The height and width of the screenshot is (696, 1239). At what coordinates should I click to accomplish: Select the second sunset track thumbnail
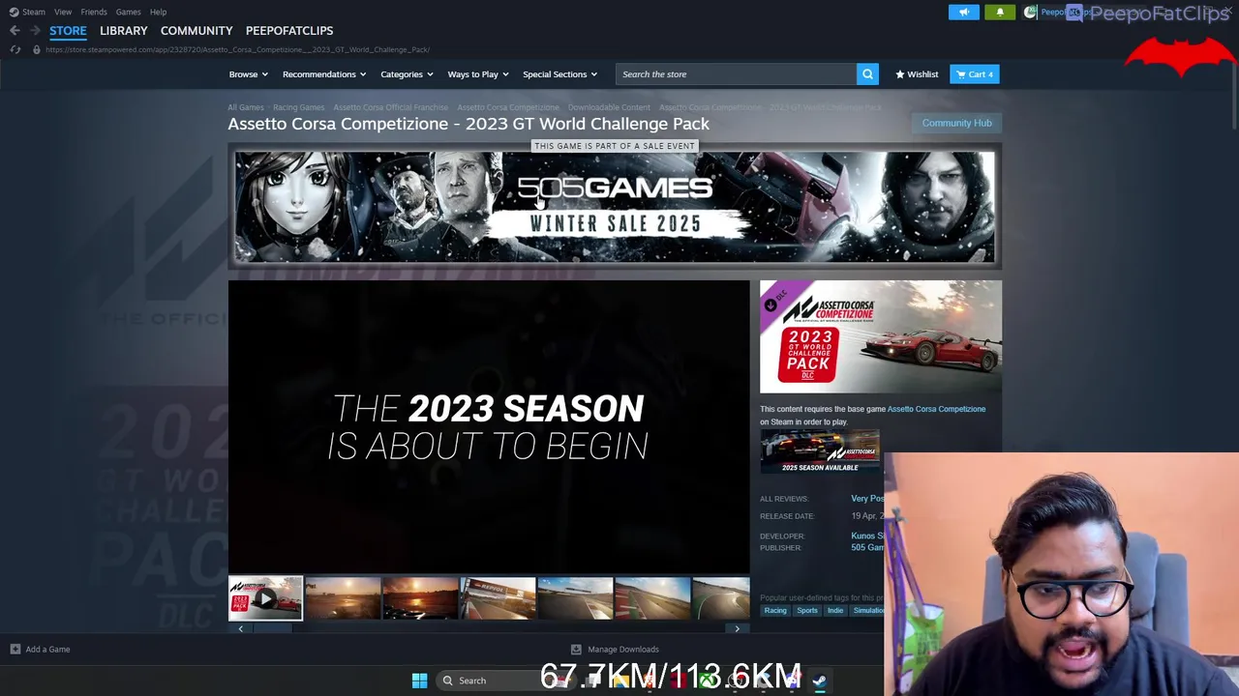pos(420,598)
